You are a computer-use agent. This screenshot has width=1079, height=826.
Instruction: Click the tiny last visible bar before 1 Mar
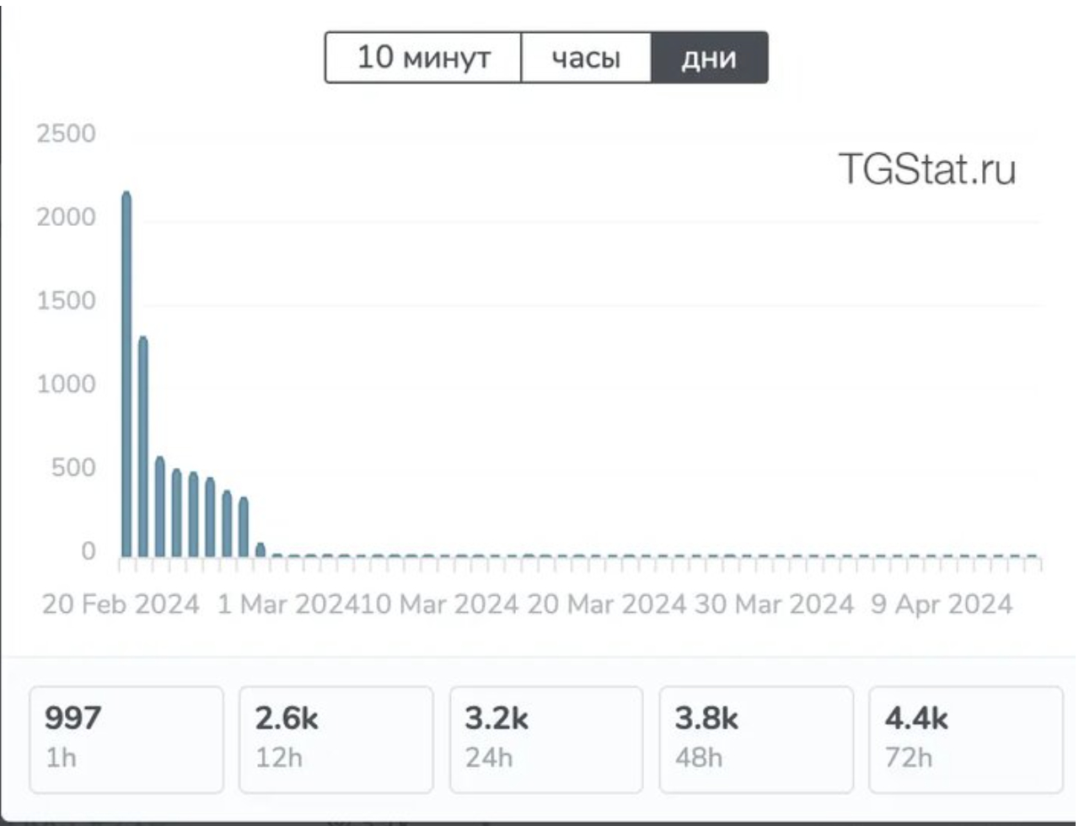260,550
